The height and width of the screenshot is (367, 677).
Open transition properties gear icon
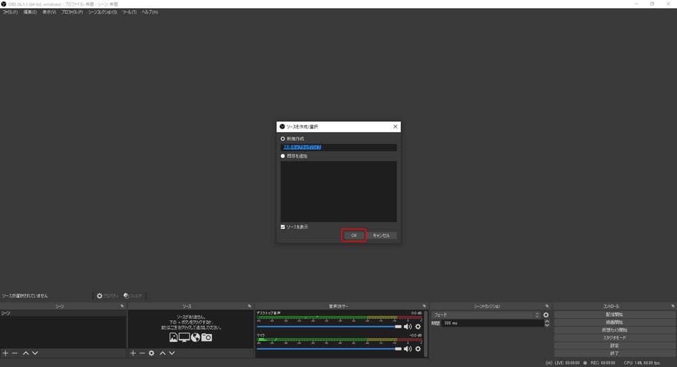546,315
